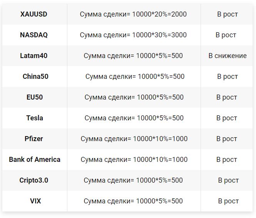Click the XAUUSD asset name cell

(x=34, y=14)
